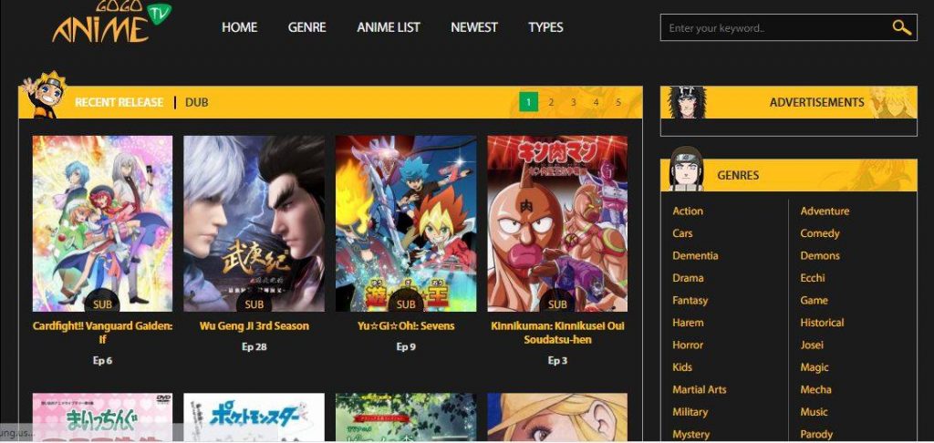Select the Game genre

click(814, 300)
